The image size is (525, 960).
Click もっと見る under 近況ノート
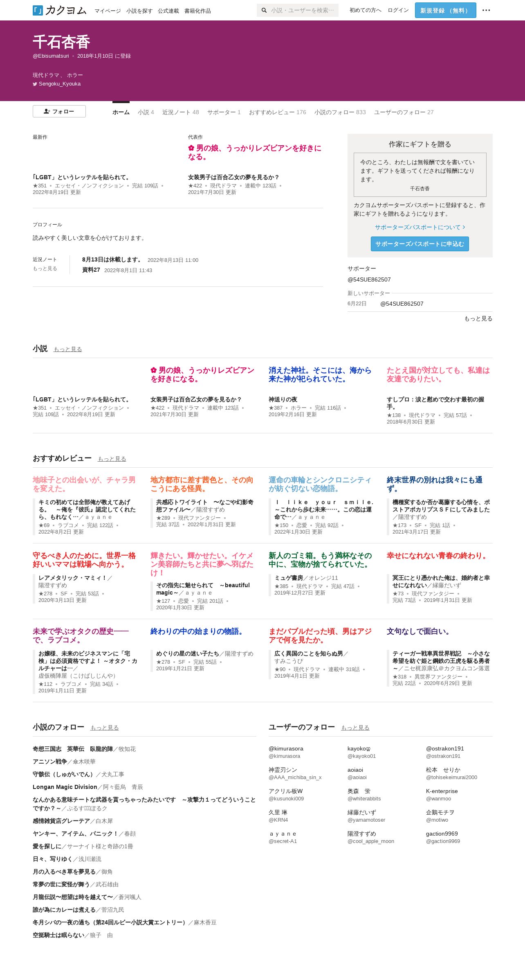(45, 268)
